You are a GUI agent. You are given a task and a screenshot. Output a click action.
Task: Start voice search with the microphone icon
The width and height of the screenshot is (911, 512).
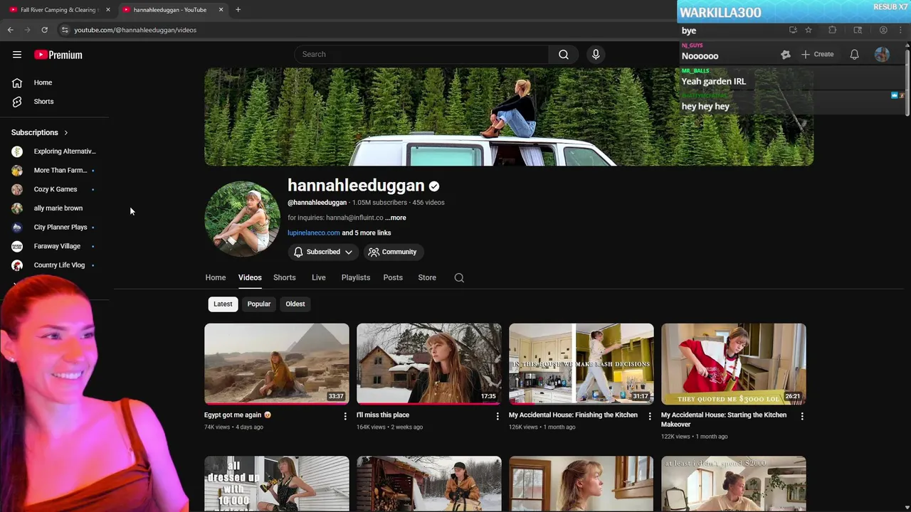pos(596,54)
